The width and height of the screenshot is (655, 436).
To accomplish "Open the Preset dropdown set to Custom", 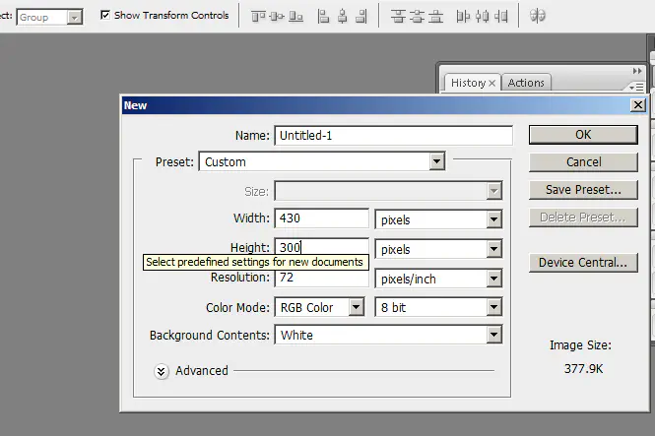I will click(322, 161).
